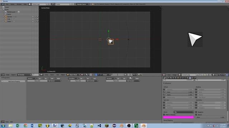
Task: Enable the Negative checkbox
Action: [196, 112]
